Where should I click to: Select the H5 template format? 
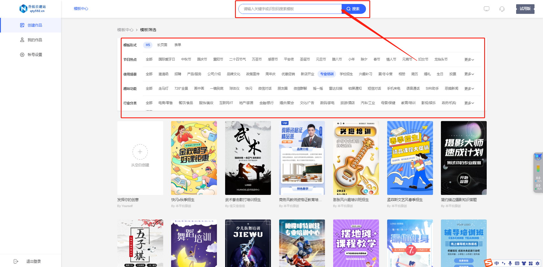click(148, 45)
